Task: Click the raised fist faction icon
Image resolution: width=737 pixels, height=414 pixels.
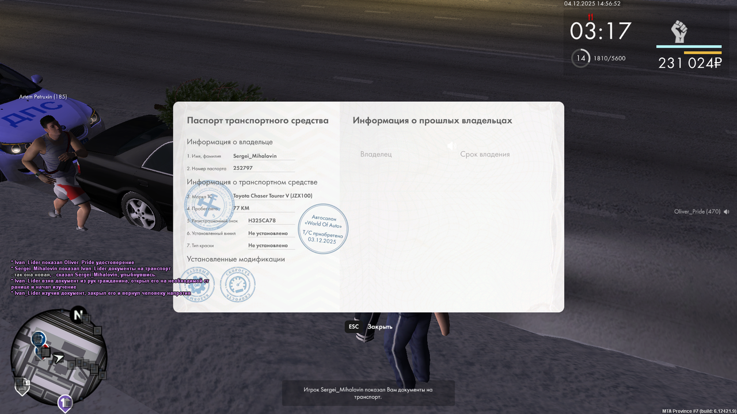Action: [x=680, y=32]
